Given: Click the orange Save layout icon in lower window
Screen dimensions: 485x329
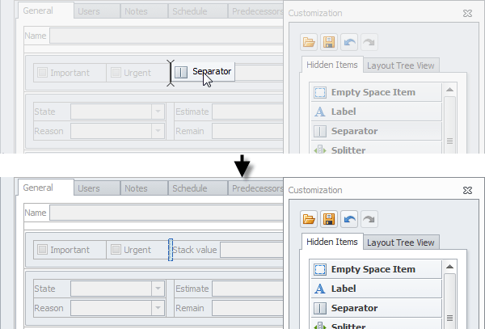Looking at the screenshot, I should click(328, 219).
